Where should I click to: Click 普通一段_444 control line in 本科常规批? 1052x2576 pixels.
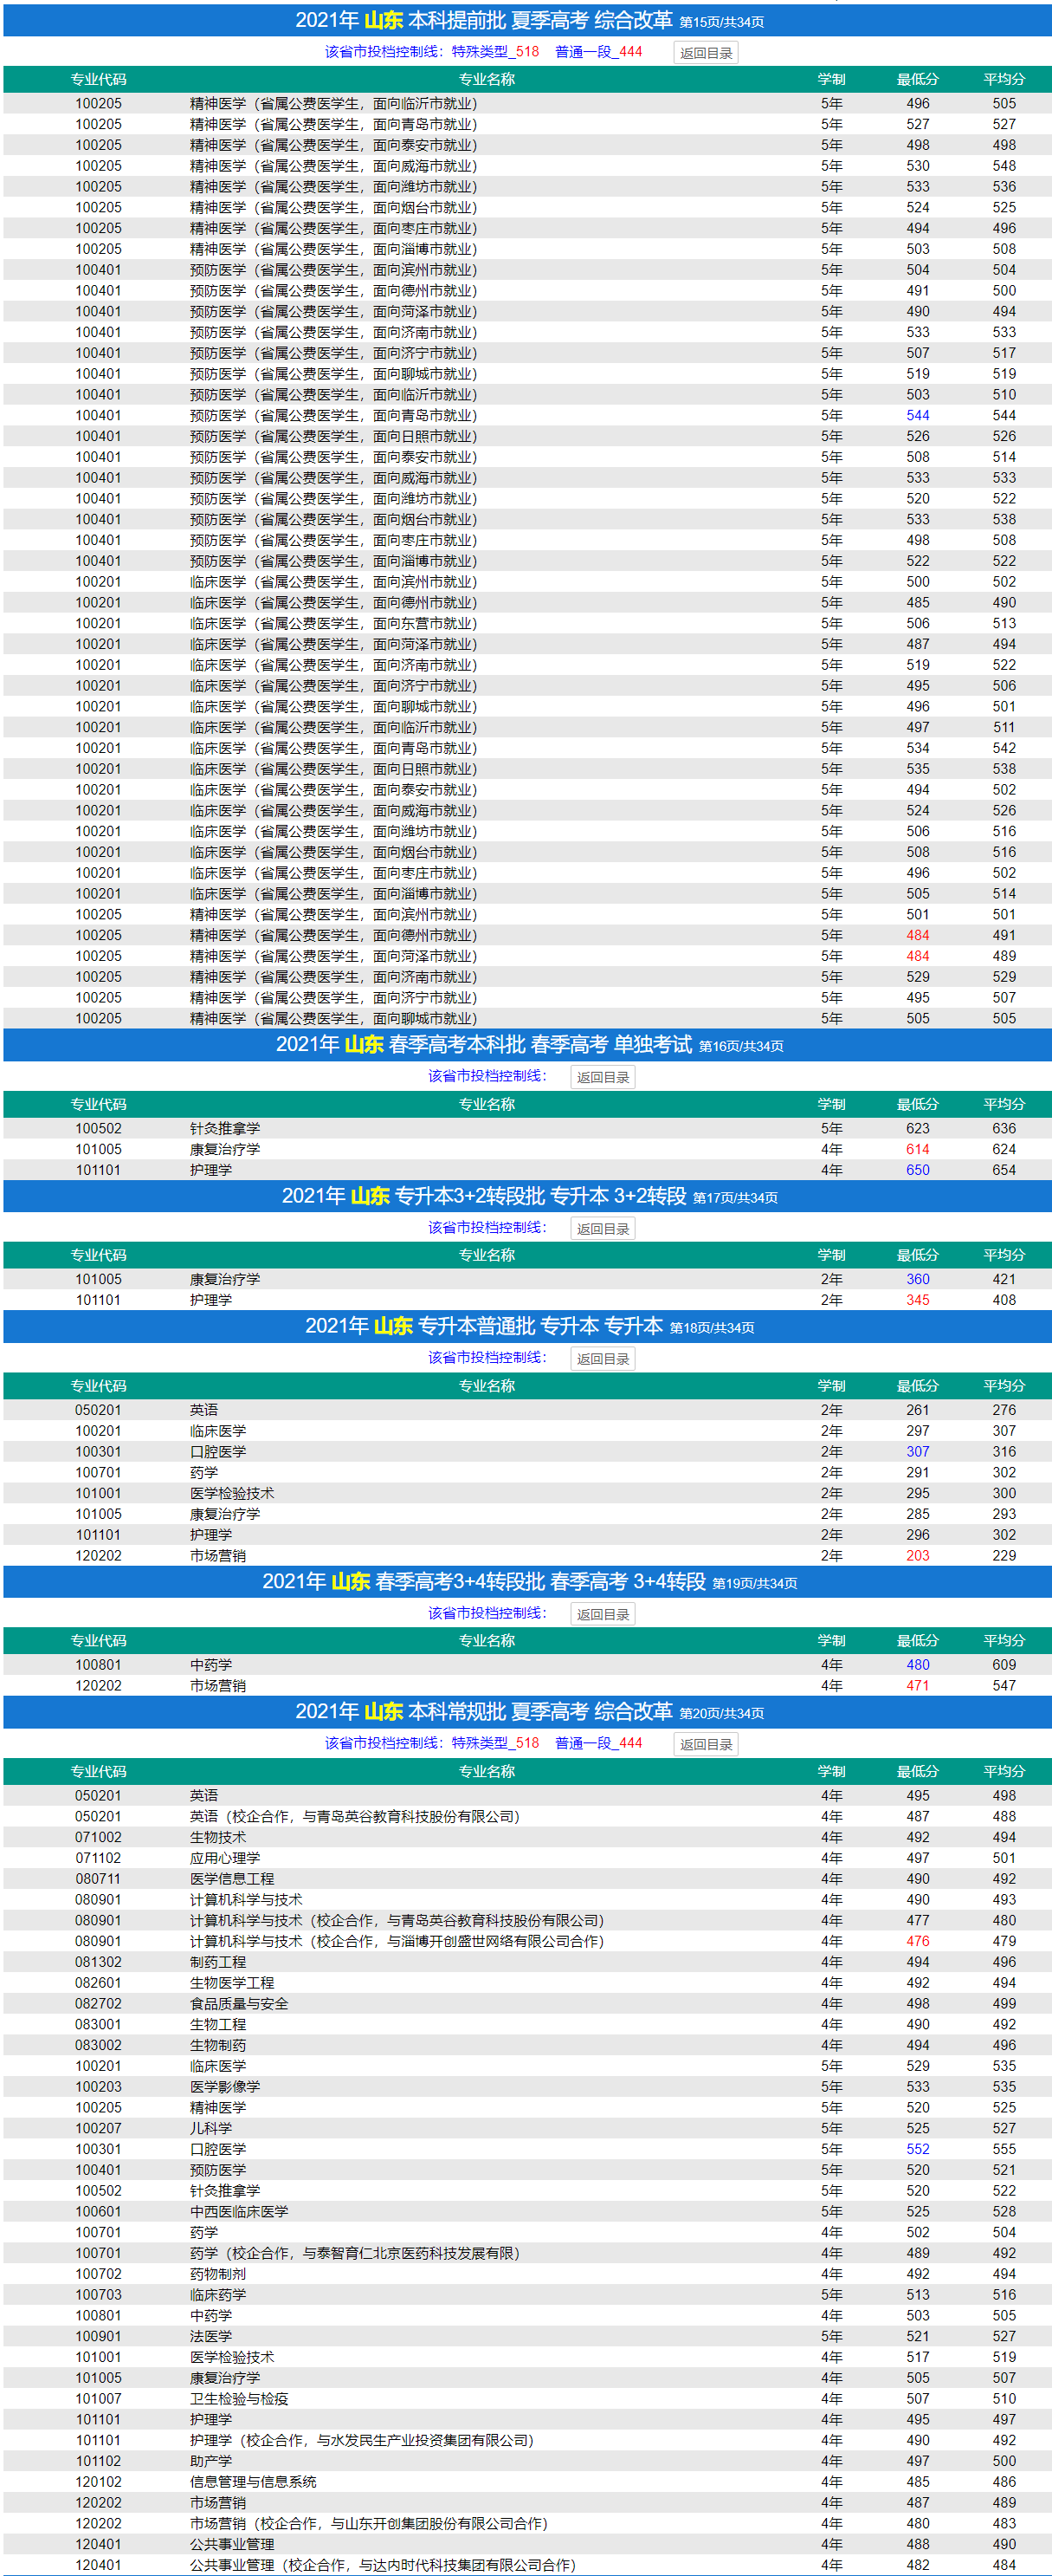[x=598, y=1743]
